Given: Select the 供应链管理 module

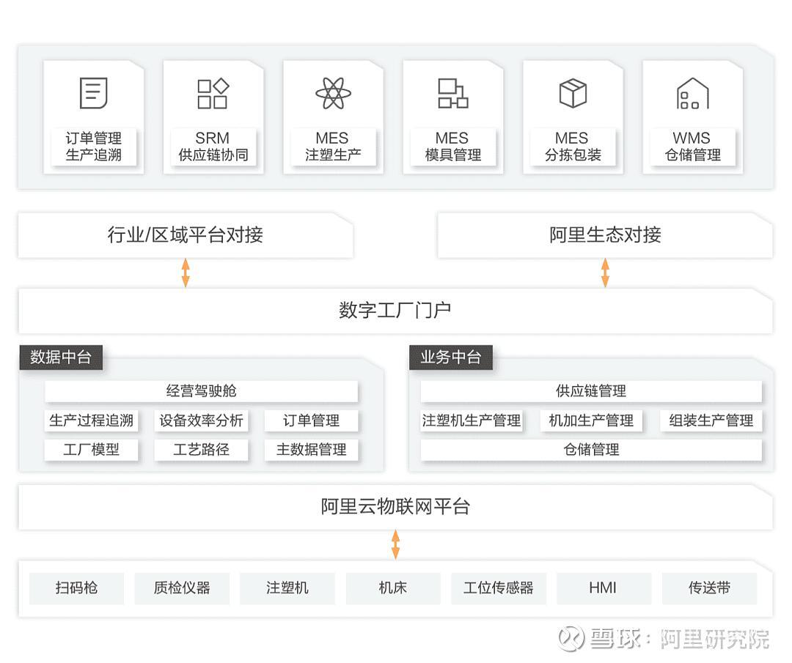Looking at the screenshot, I should (593, 391).
